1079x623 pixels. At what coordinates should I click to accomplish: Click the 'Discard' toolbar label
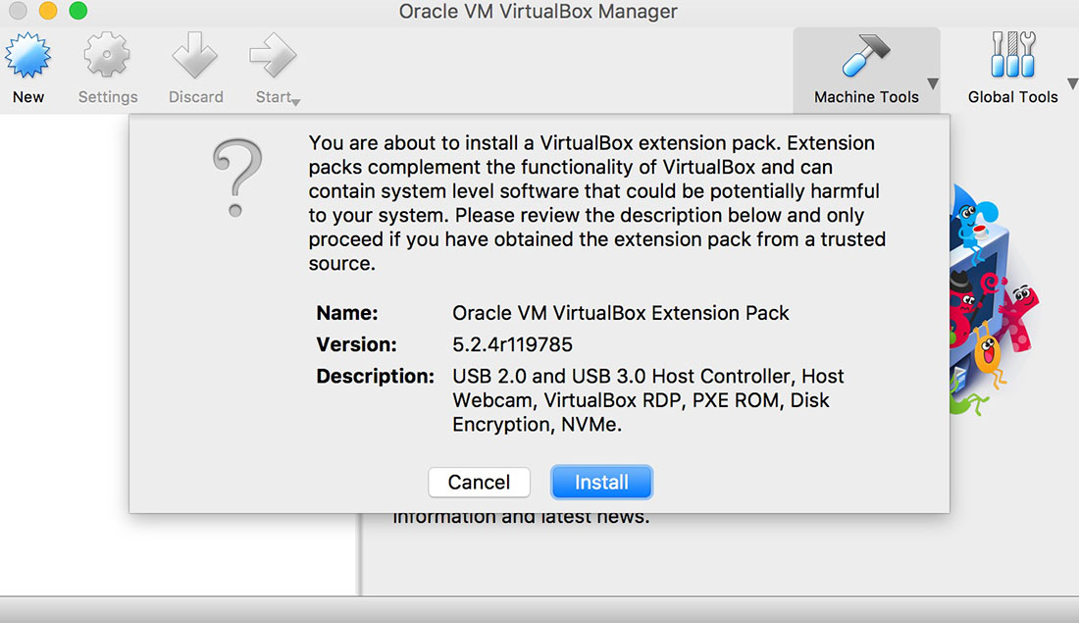tap(196, 97)
